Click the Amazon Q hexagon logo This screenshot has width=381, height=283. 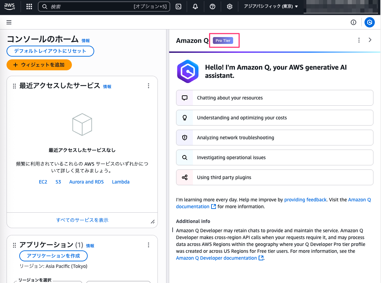click(x=188, y=71)
